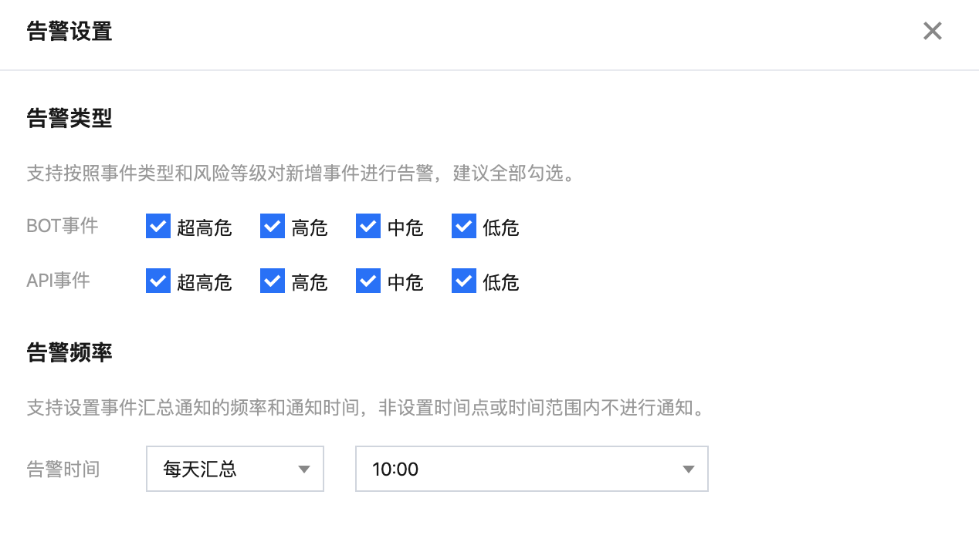
Task: Open the 10:00 alert time dropdown
Action: click(530, 469)
